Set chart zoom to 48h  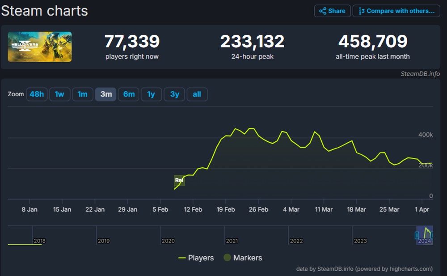37,94
